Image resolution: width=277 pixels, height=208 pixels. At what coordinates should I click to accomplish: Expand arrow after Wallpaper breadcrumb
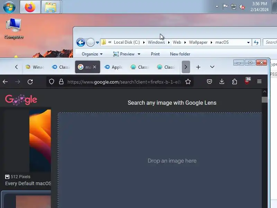click(211, 42)
